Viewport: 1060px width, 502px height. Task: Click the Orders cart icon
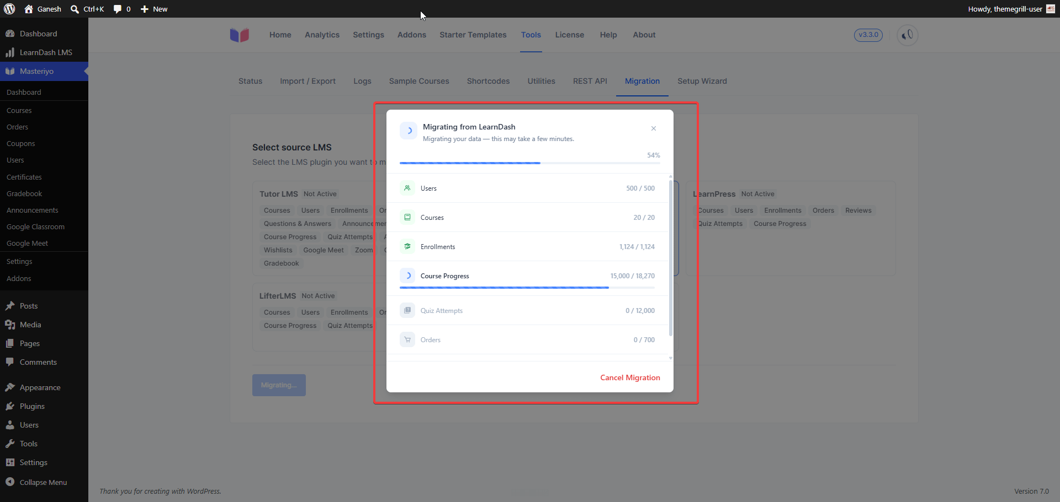click(x=407, y=339)
